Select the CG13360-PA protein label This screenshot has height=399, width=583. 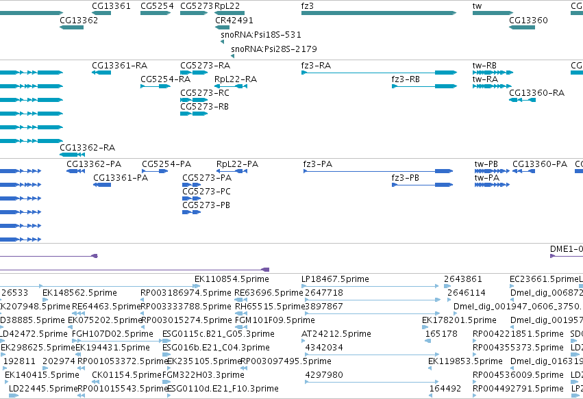540,164
